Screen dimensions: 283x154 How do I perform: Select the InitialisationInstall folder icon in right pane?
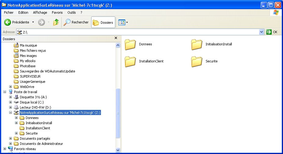[x=197, y=44]
